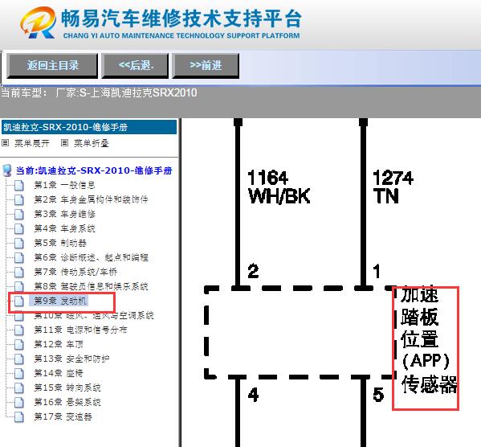Open 第16章 悬架系统
Viewport: 481px width, 447px height.
pos(67,402)
